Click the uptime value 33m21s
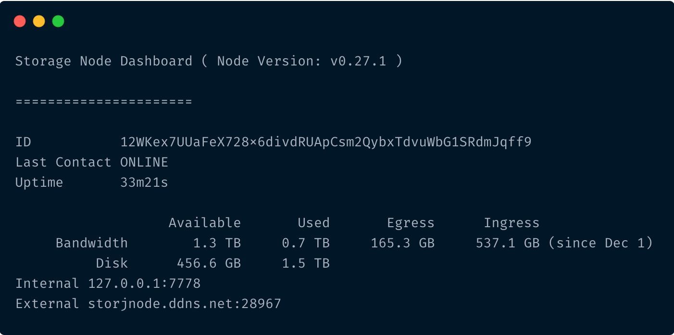The width and height of the screenshot is (674, 335). pos(144,182)
